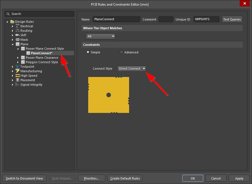Open the Where The Object Matches dropdown
This screenshot has width=252, height=184.
pos(101,36)
